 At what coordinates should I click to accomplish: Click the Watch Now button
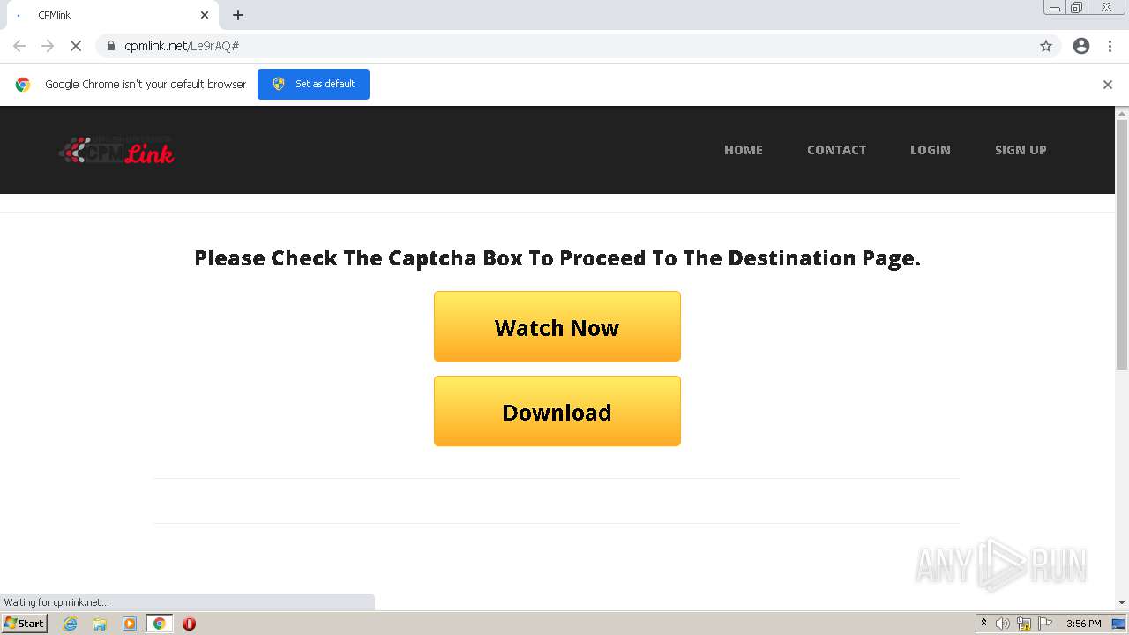557,326
